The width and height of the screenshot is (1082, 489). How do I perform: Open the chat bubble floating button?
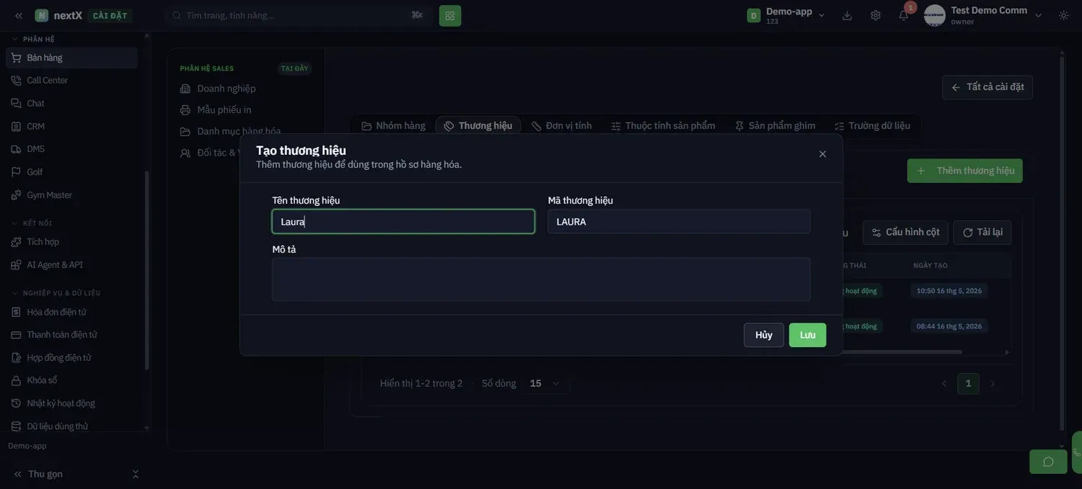pyautogui.click(x=1048, y=462)
